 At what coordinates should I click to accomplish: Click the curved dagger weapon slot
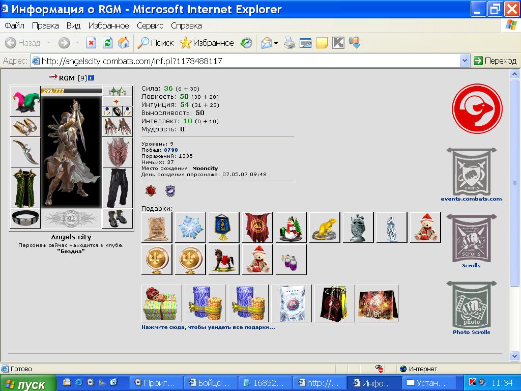point(25,152)
